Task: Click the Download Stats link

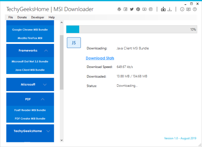Action: [100, 58]
